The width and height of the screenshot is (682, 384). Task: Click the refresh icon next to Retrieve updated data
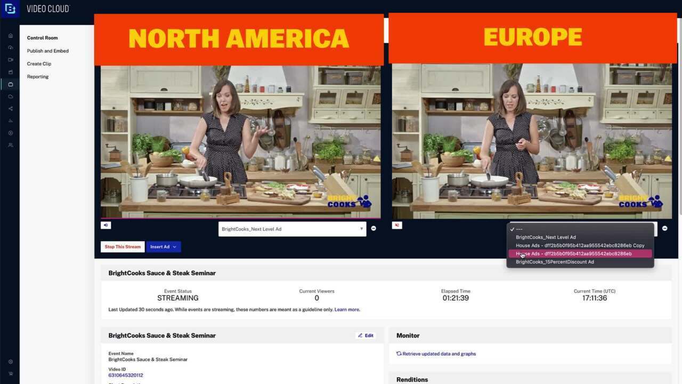[399, 354]
